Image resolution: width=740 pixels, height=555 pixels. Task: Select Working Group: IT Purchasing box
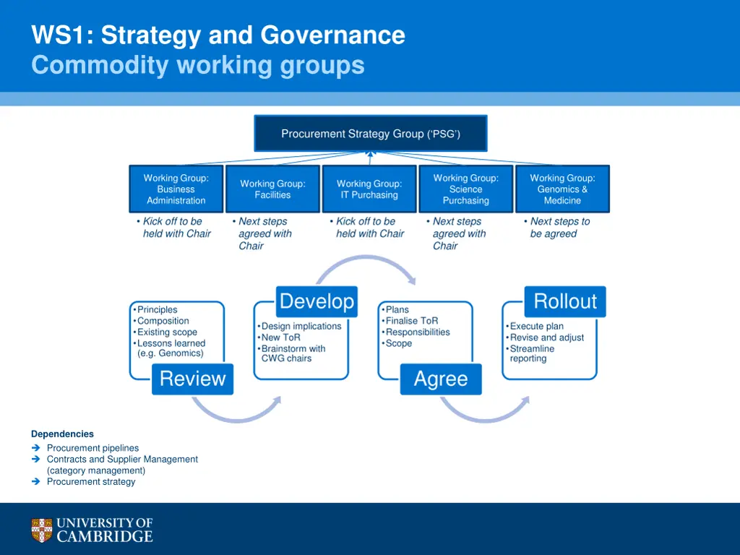pyautogui.click(x=369, y=189)
